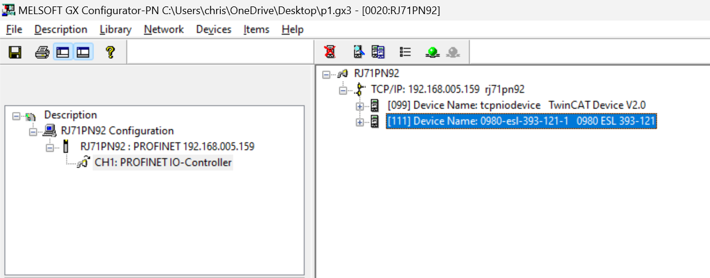Click the computer icon beside RJ71PN92 Configuration
The width and height of the screenshot is (710, 278).
click(51, 131)
